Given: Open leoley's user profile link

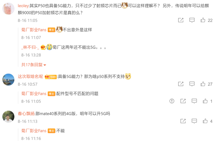Looking at the screenshot, I should pos(23,6).
